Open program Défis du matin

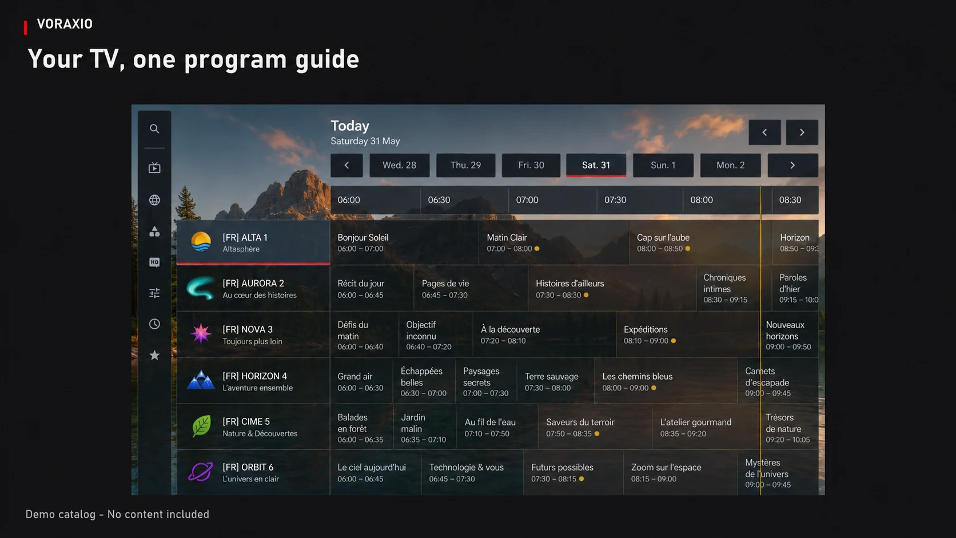(x=364, y=334)
